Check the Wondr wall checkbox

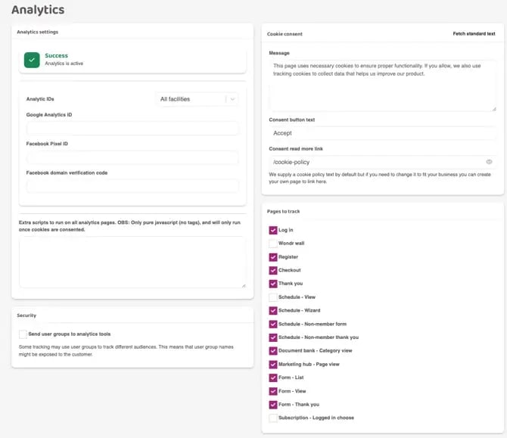click(x=273, y=244)
